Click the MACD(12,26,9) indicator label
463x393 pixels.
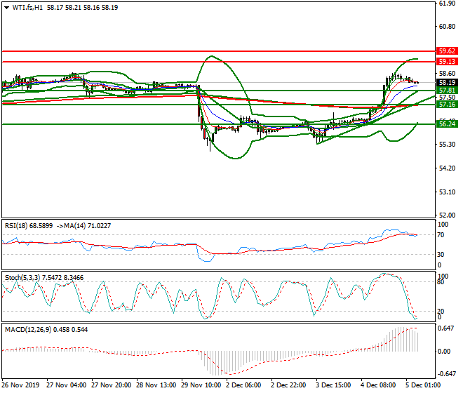[28, 330]
